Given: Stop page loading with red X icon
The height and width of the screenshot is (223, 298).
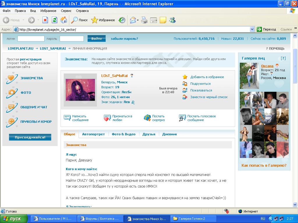Looking at the screenshot, I should point(45,20).
